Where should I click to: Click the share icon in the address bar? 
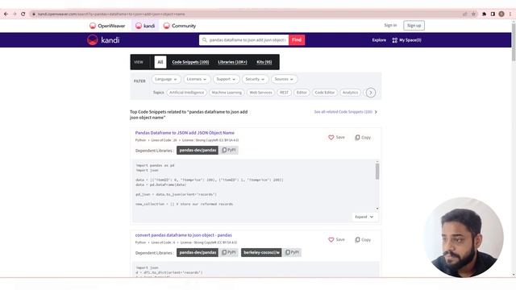click(x=465, y=14)
